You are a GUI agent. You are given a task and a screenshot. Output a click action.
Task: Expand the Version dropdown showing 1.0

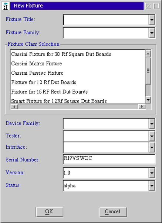pos(152,173)
